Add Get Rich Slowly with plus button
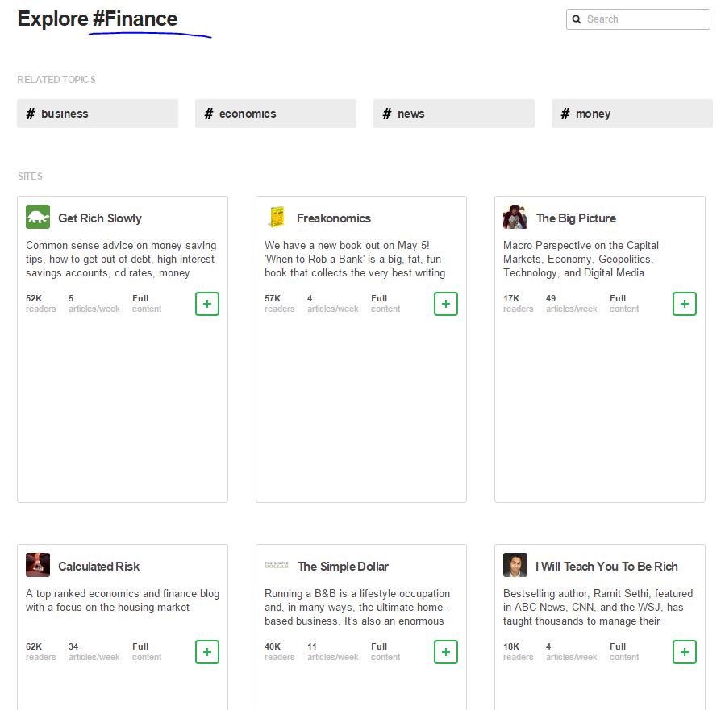Viewport: 725px width, 710px height. pos(207,304)
